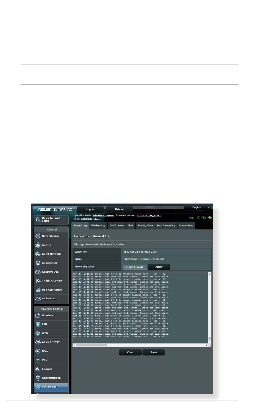Apply the remote log server setting
261x409 pixels.
pos(159,267)
